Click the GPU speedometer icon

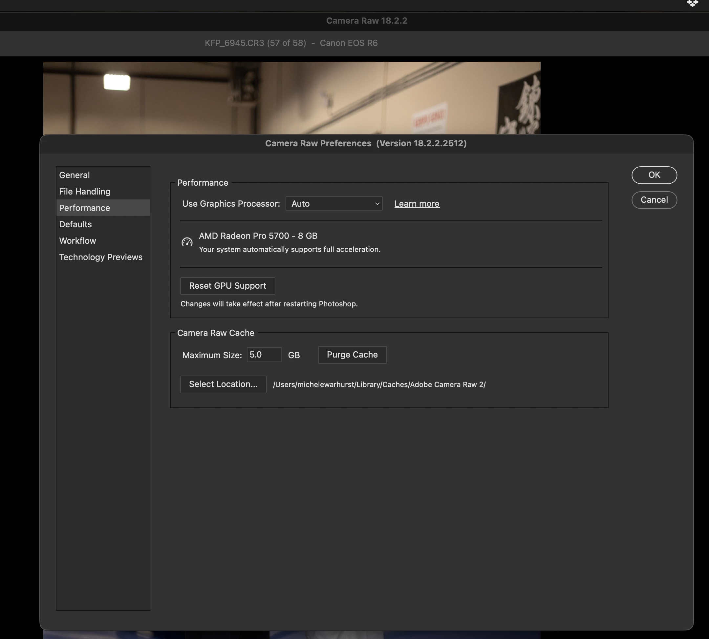(187, 242)
